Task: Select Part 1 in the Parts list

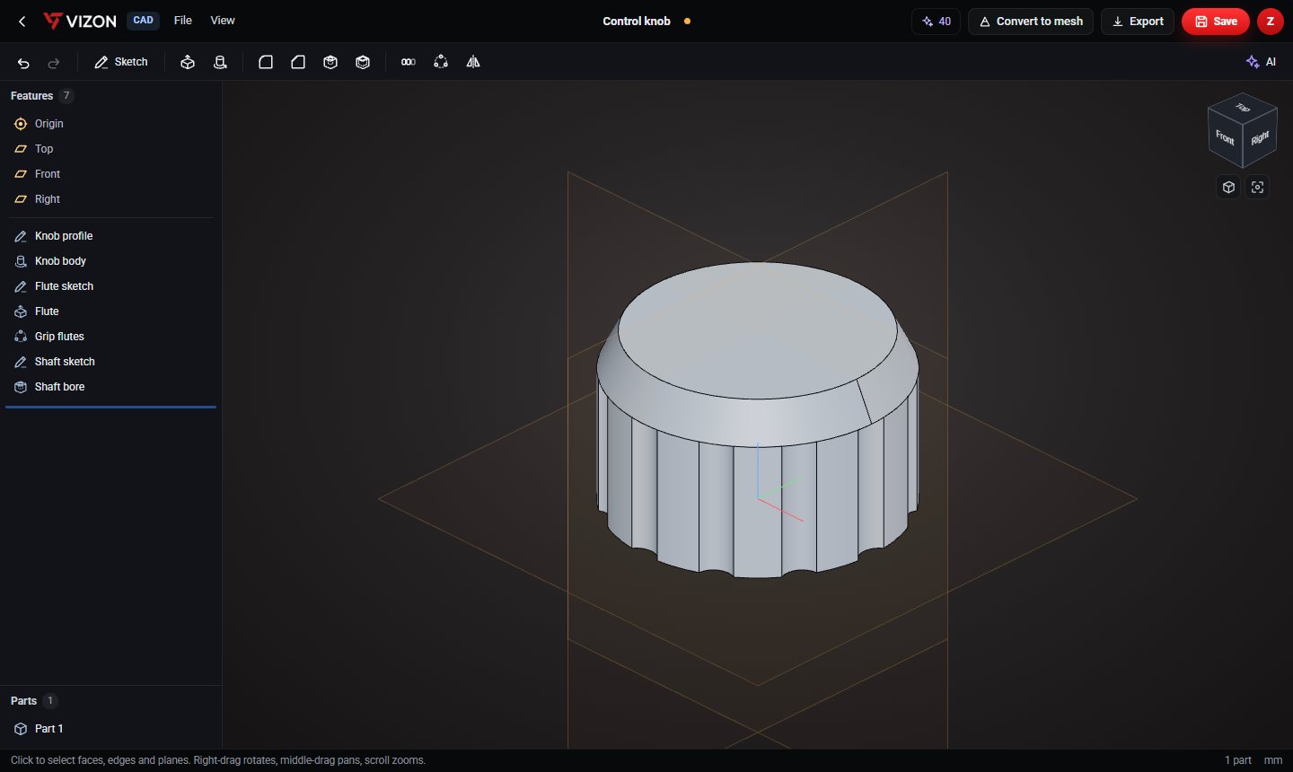Action: pyautogui.click(x=110, y=729)
